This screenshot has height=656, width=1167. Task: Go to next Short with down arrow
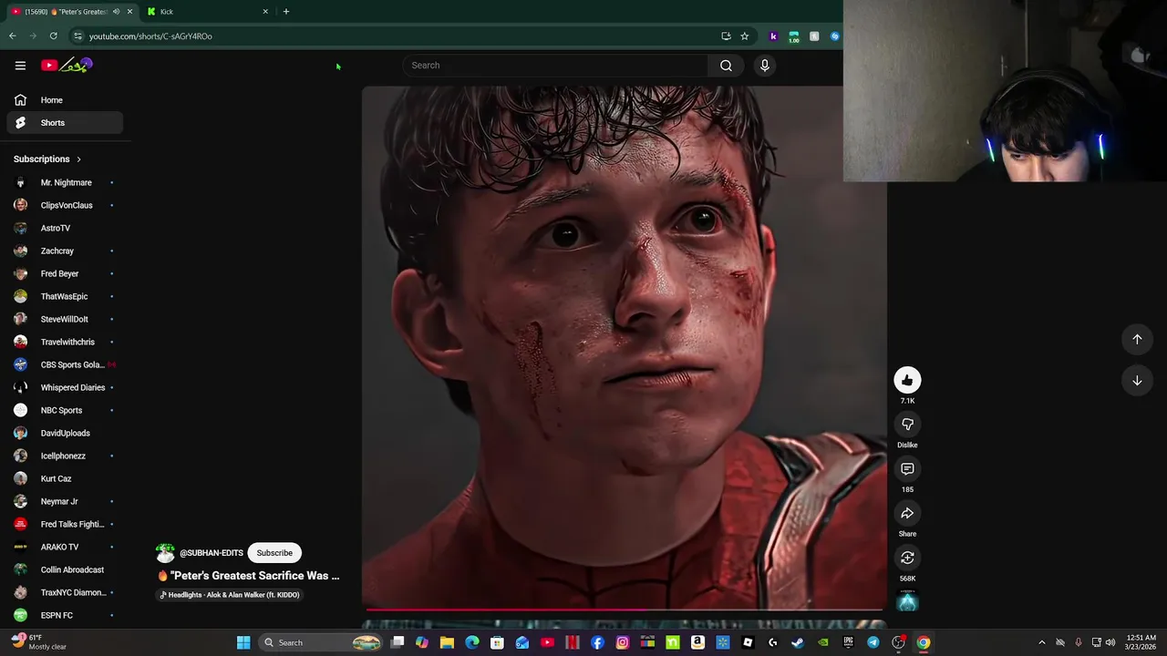[1137, 381]
